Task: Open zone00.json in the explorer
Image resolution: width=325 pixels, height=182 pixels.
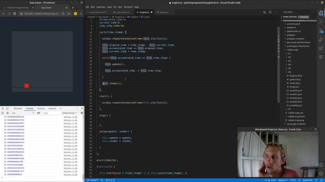Action: click(296, 90)
